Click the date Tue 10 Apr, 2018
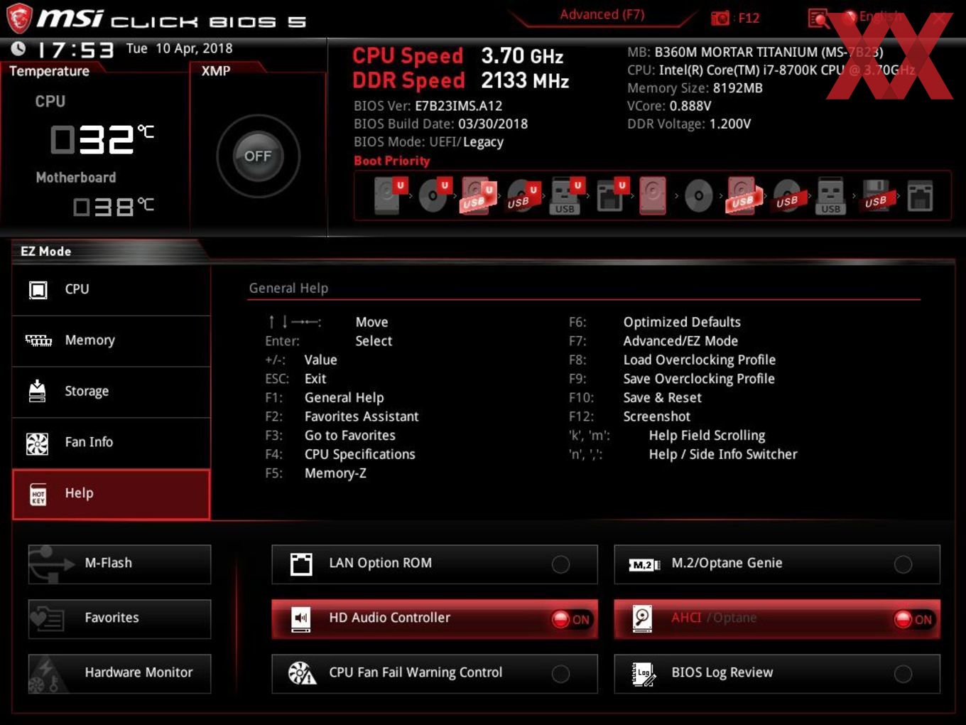The height and width of the screenshot is (725, 966). pos(179,48)
